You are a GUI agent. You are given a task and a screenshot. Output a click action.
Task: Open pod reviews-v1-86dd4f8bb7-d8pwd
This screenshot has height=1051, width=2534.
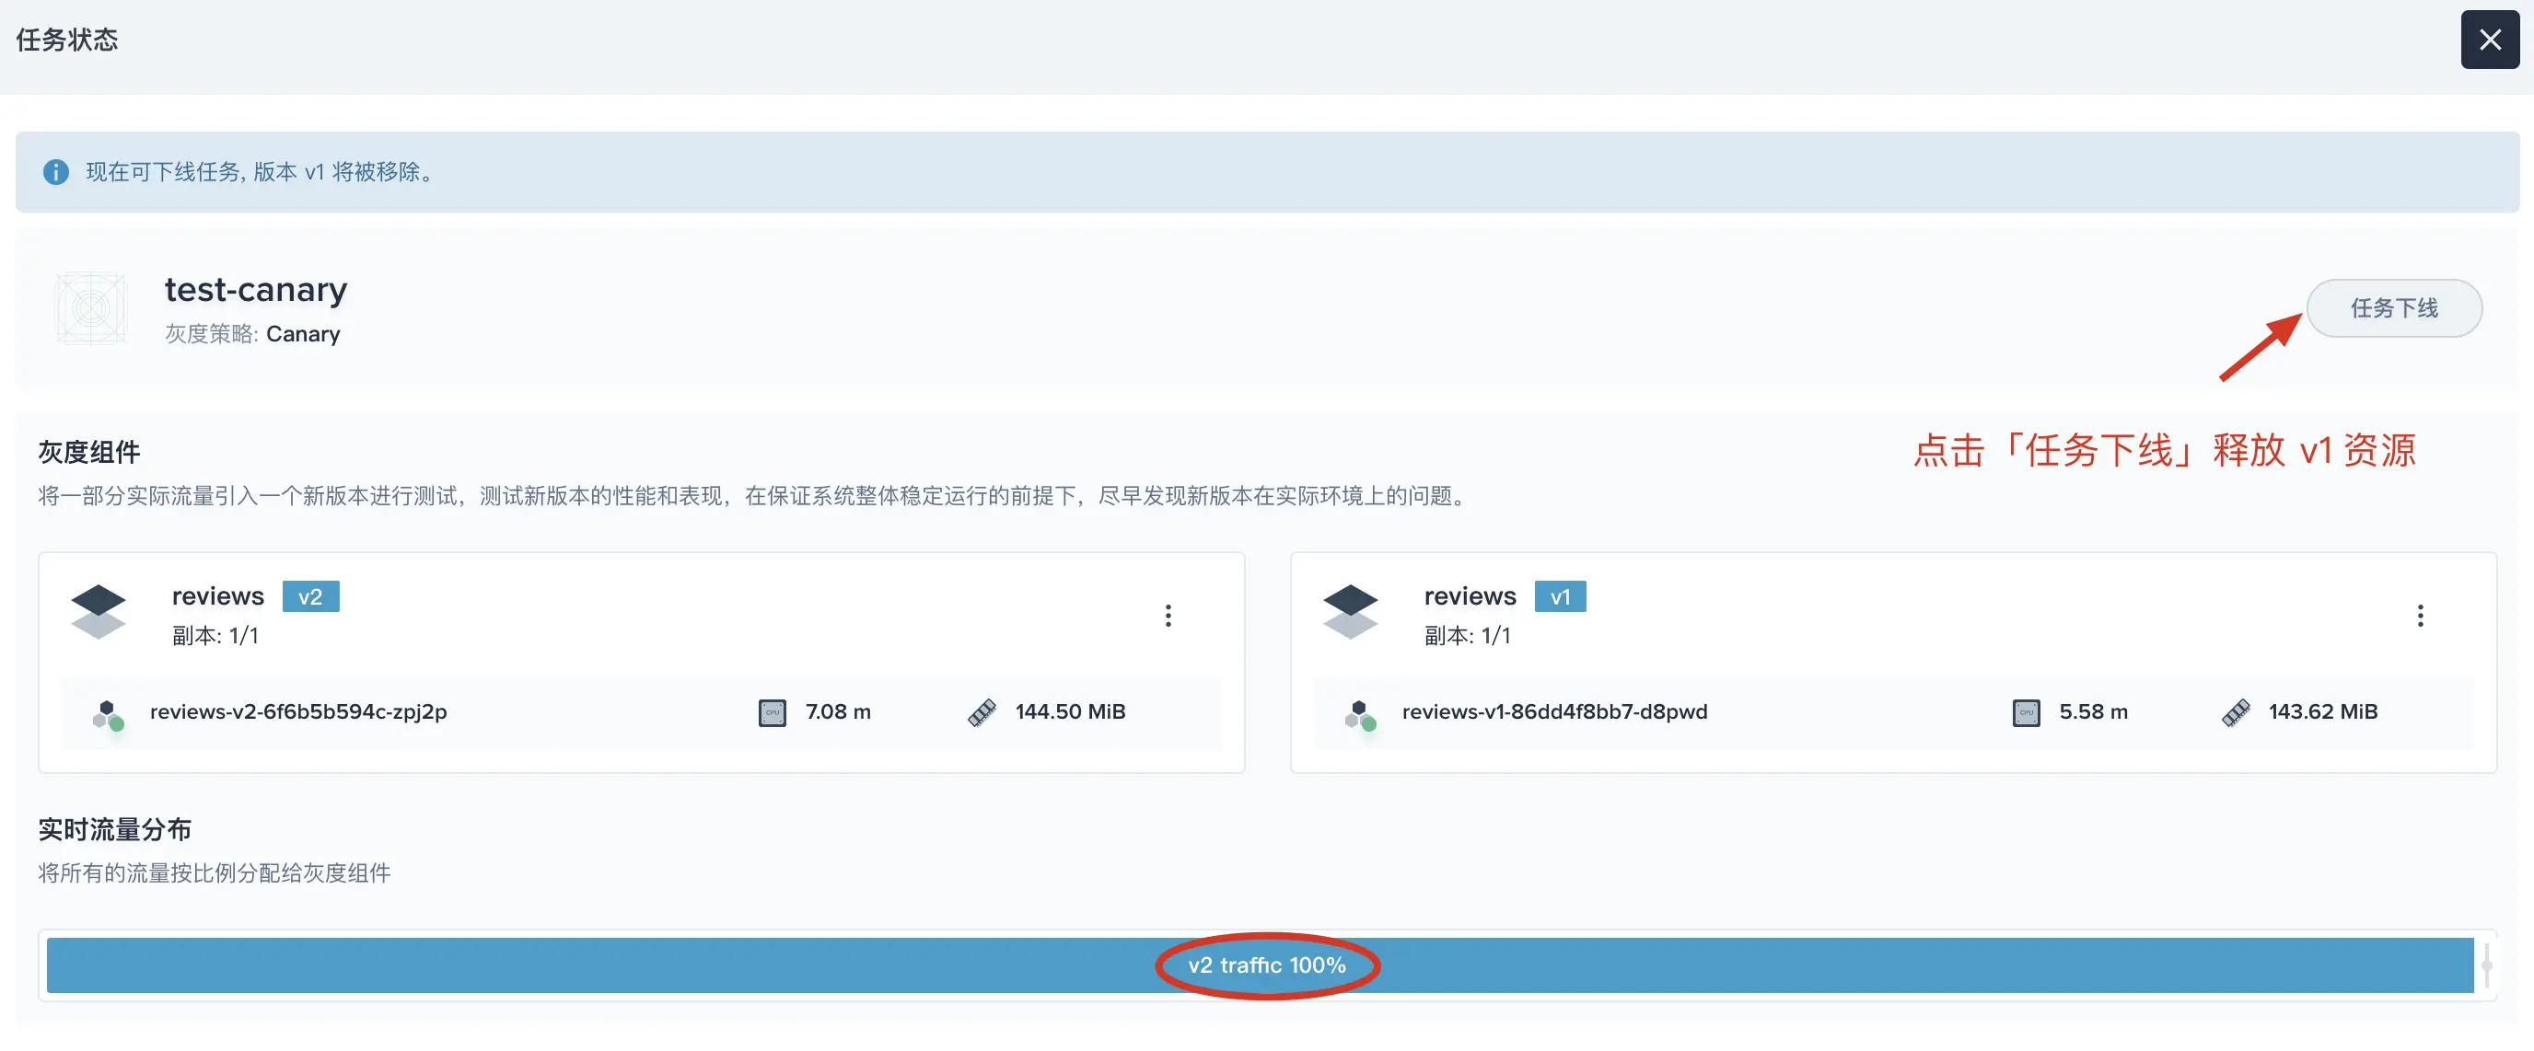[x=1553, y=711]
